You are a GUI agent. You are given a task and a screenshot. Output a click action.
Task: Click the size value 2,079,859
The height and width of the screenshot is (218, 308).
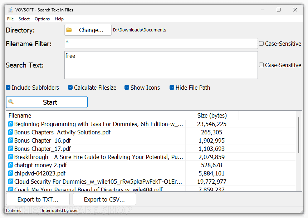click(x=211, y=157)
